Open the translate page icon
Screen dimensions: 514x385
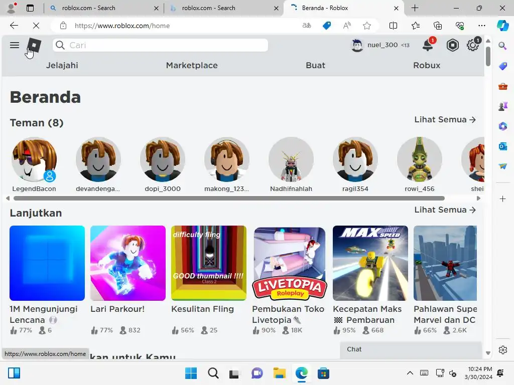point(307,26)
